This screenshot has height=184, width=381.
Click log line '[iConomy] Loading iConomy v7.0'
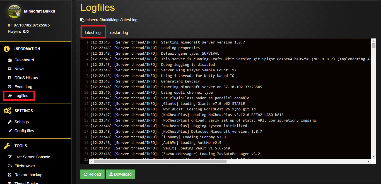[x=158, y=137]
